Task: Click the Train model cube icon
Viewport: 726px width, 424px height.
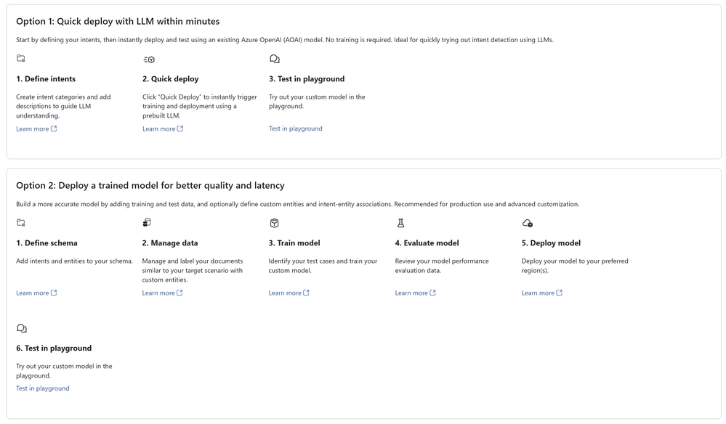Action: point(274,224)
